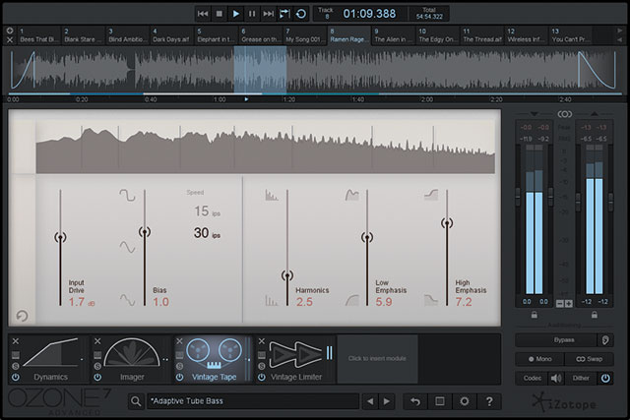Click the undo history arrow button
The width and height of the screenshot is (630, 420).
[414, 401]
